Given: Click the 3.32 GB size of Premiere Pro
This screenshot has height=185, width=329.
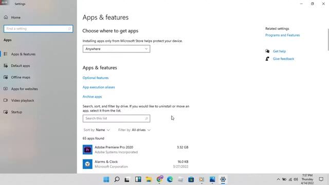Looking at the screenshot, I should [182, 147].
